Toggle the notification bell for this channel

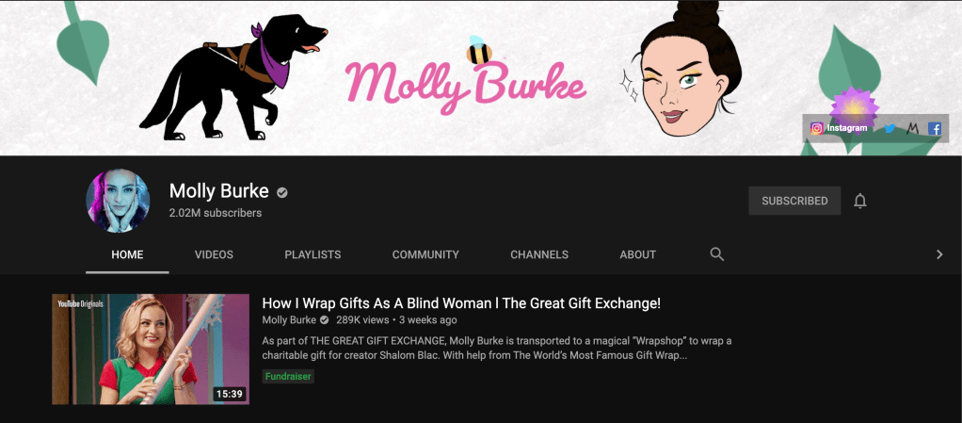point(860,201)
